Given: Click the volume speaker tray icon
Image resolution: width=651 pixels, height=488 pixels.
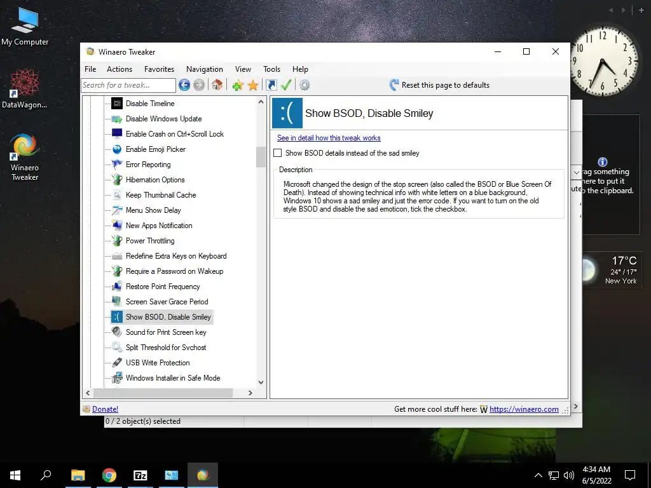Looking at the screenshot, I should 569,475.
